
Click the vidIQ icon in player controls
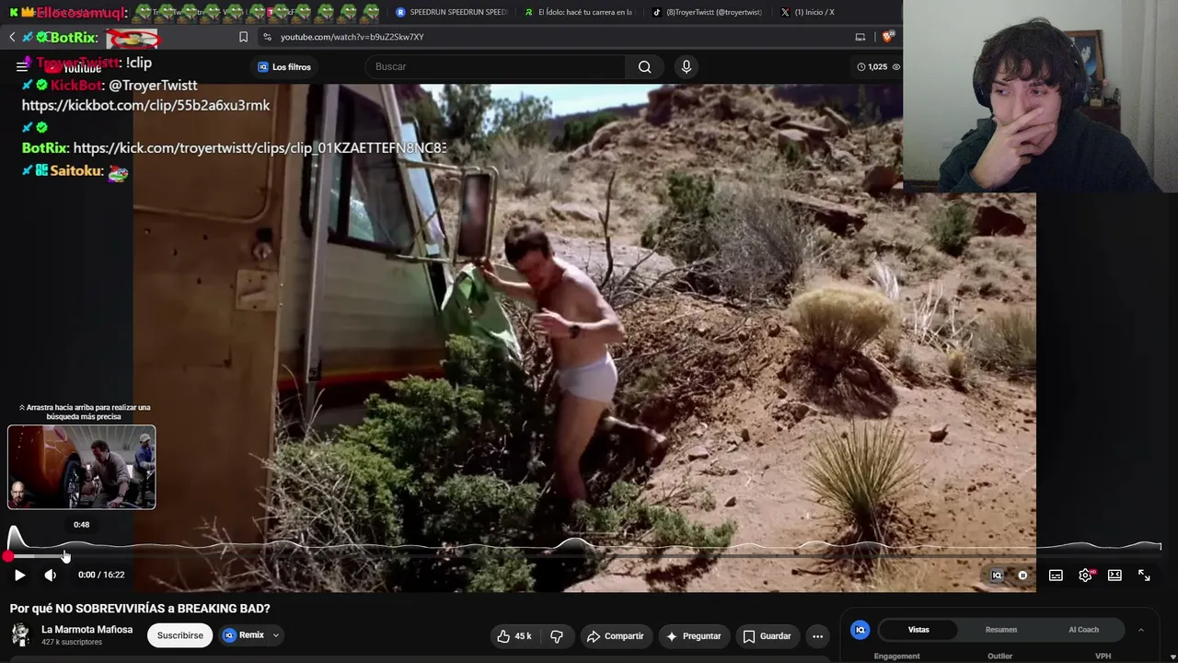pos(997,576)
